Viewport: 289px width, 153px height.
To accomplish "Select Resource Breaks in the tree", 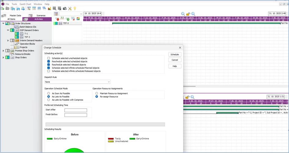I will click(x=23, y=54).
